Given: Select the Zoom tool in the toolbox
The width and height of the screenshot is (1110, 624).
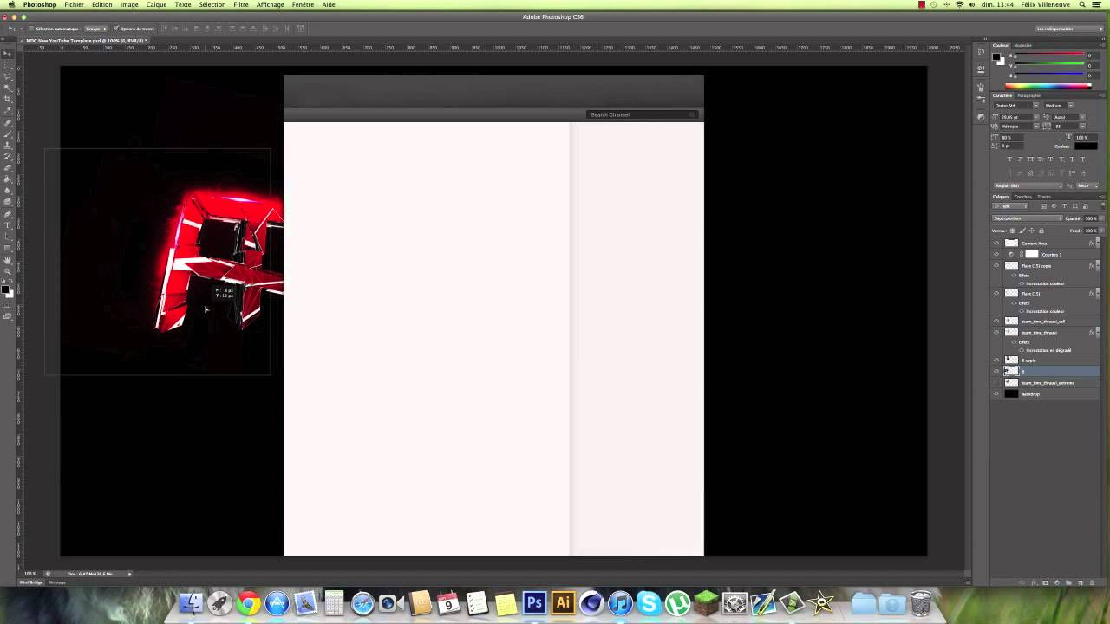Looking at the screenshot, I should [x=9, y=271].
